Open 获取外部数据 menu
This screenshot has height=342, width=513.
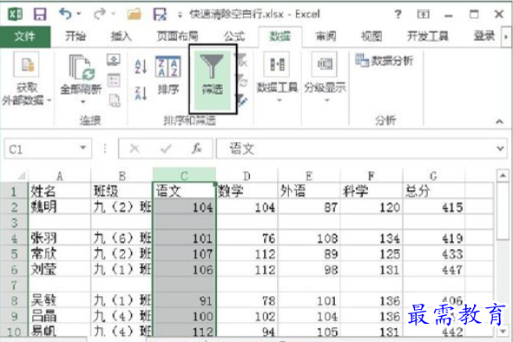click(x=26, y=79)
